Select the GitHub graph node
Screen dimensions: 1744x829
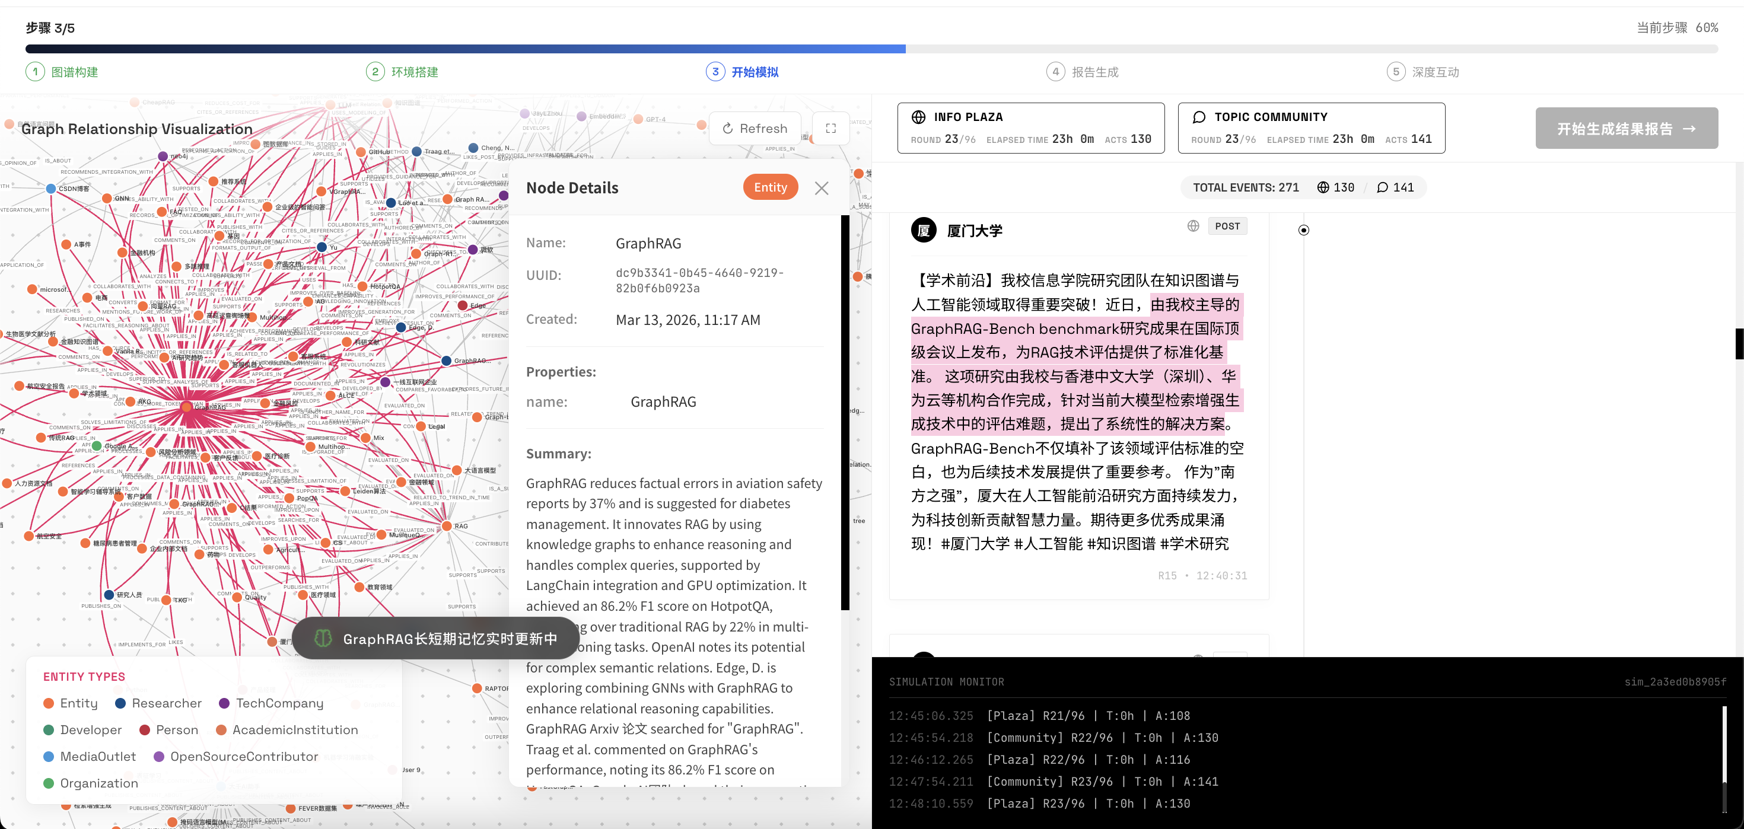[361, 152]
